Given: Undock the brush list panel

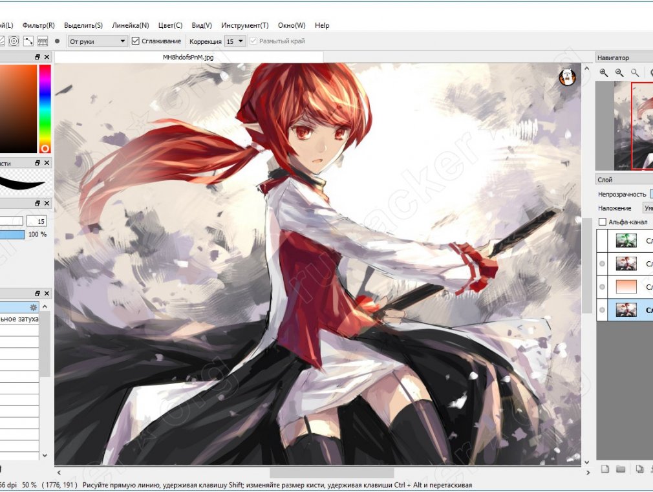Looking at the screenshot, I should coord(37,294).
